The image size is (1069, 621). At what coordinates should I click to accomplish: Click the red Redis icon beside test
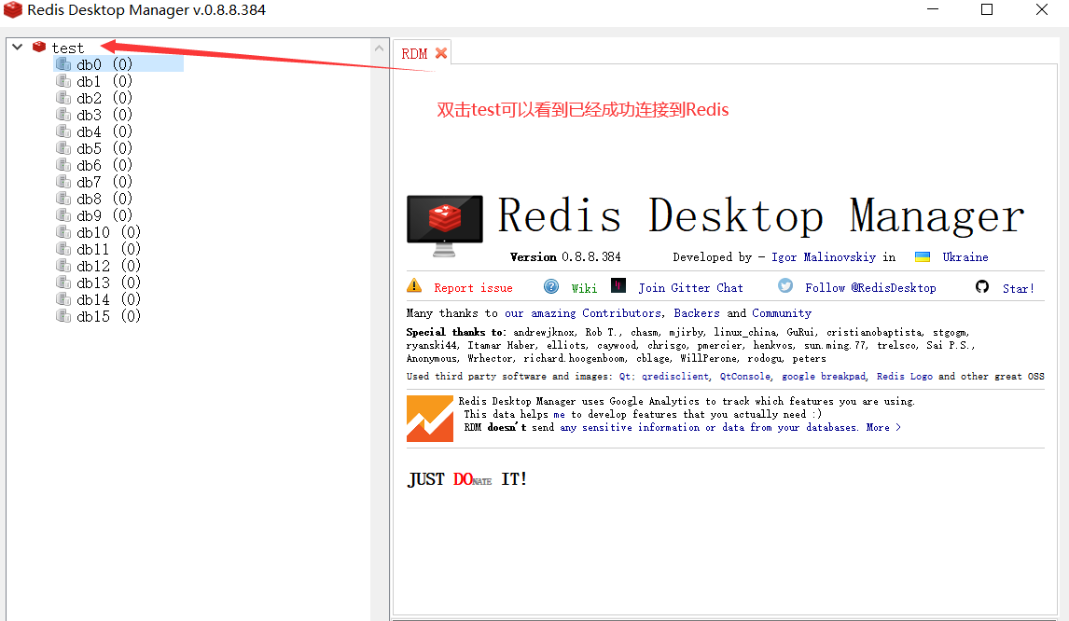[39, 47]
